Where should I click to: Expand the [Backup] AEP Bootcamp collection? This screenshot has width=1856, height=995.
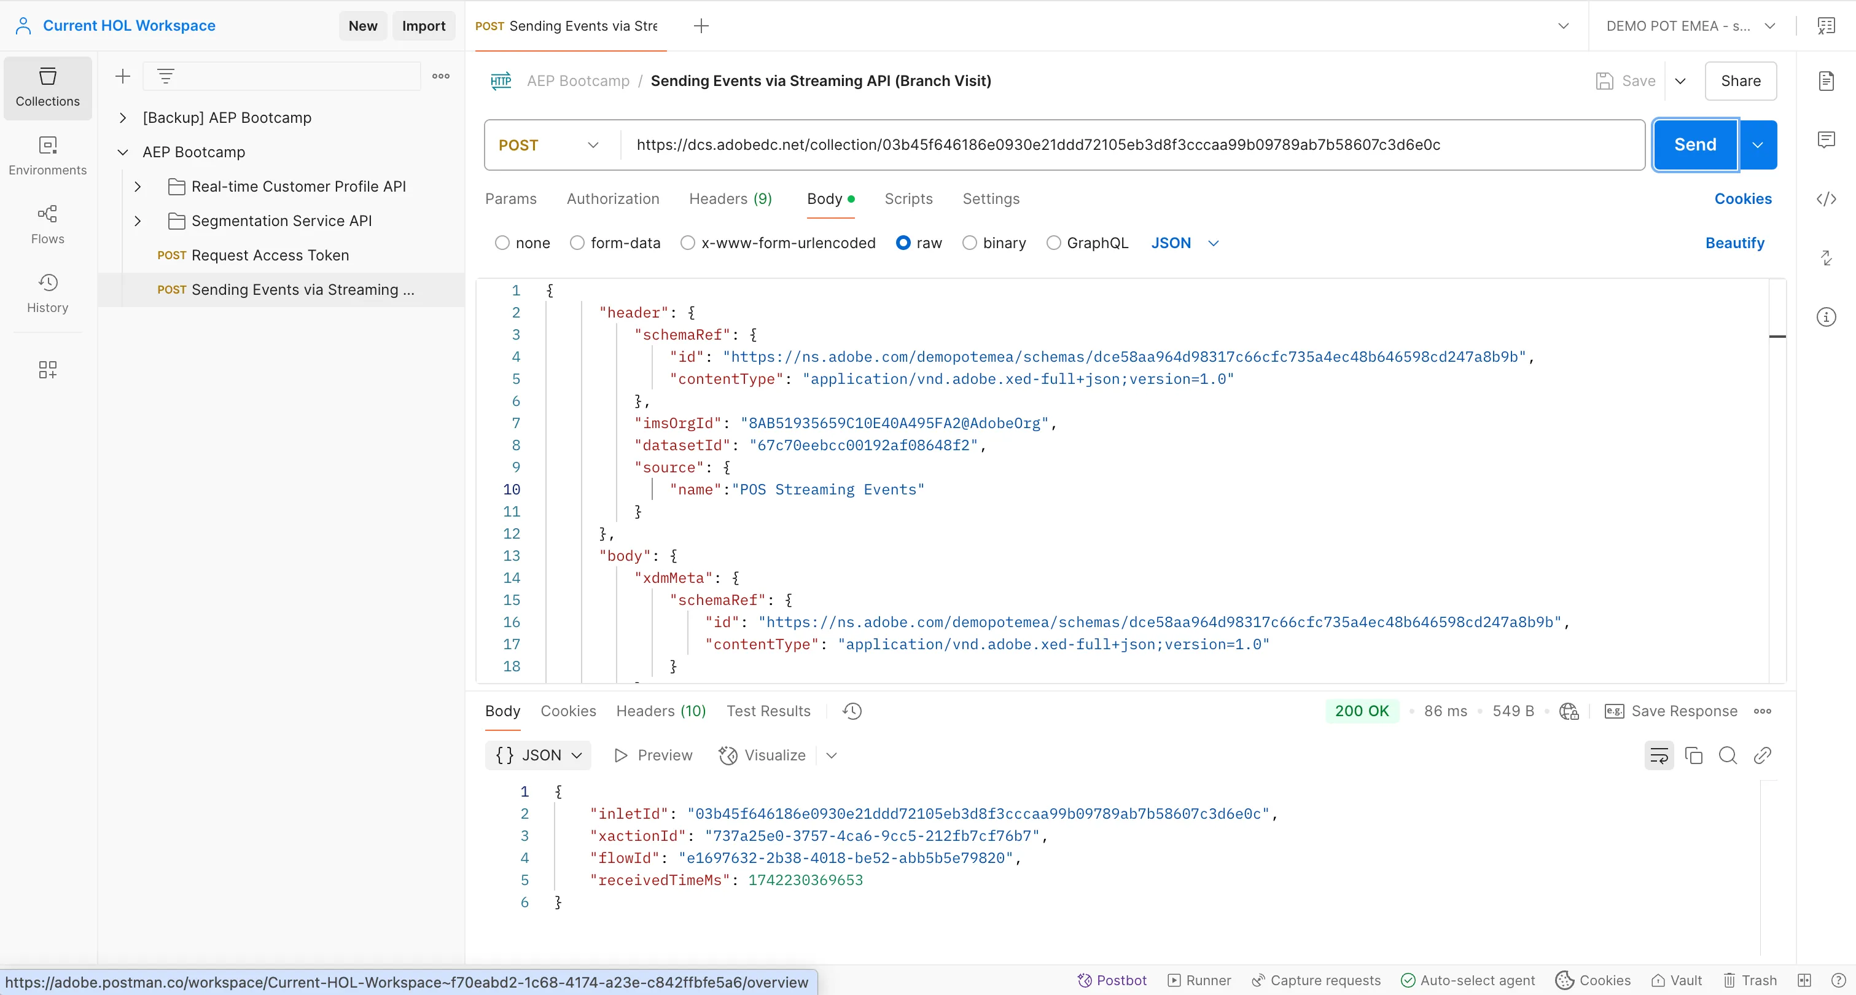(122, 117)
